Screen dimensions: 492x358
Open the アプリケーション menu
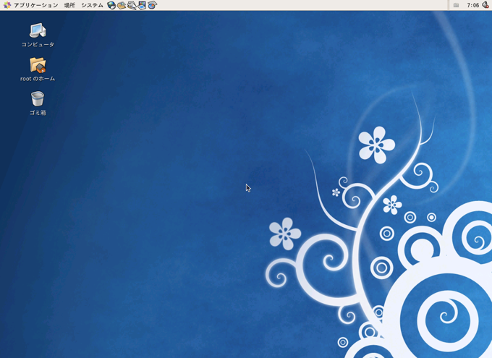tap(30, 5)
